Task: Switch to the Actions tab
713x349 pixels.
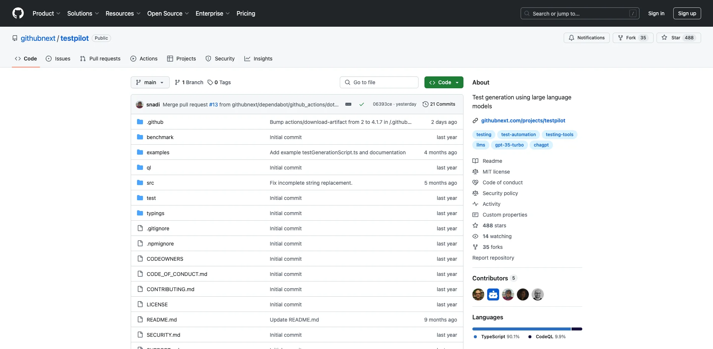Action: 144,59
